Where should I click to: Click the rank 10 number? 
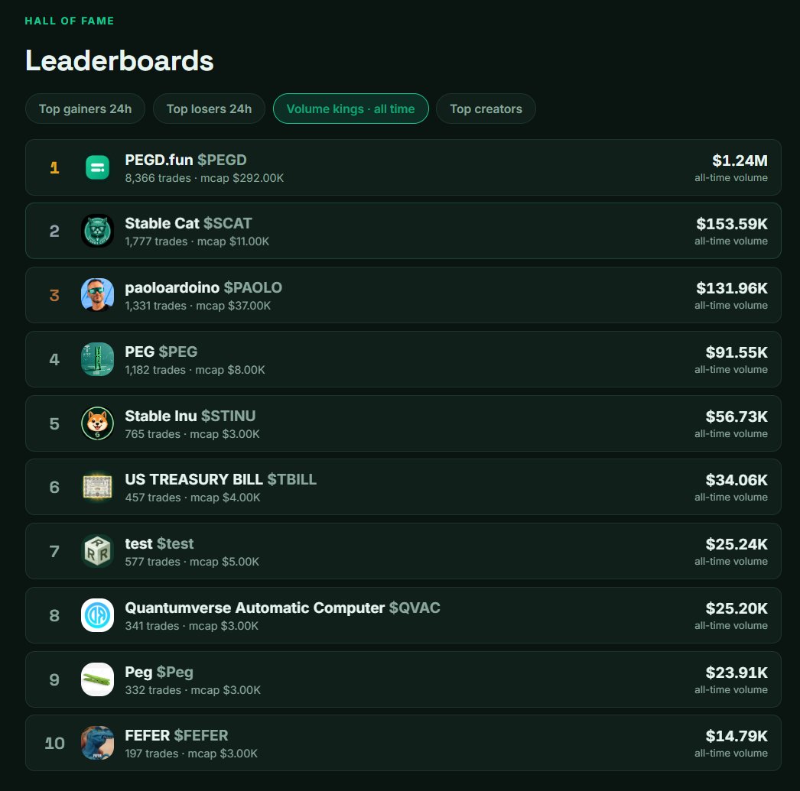[x=54, y=743]
